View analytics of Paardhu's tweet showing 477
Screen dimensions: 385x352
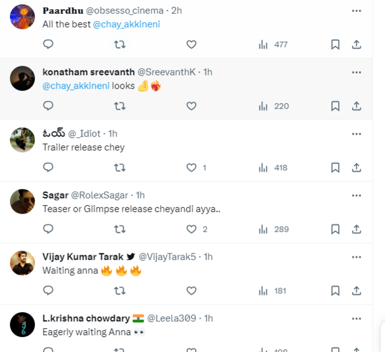[x=273, y=44]
